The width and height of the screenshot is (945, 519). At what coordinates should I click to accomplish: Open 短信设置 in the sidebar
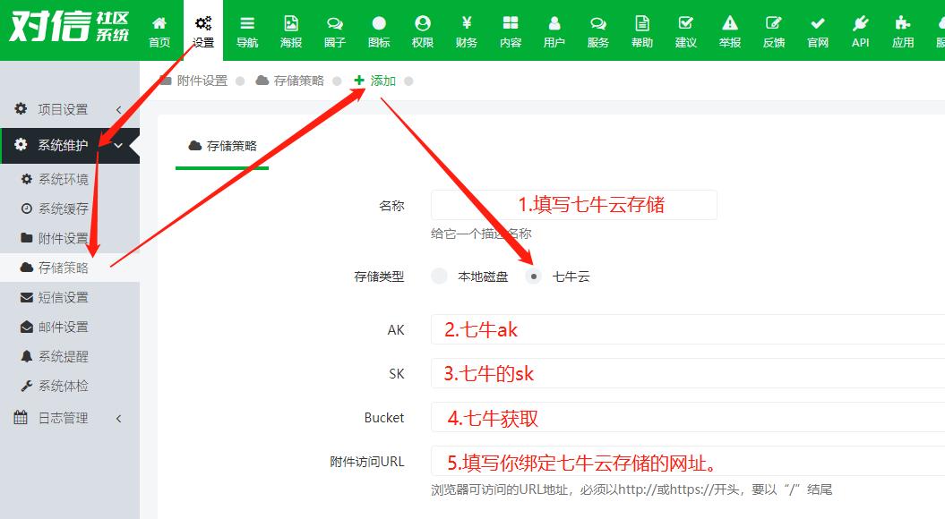click(64, 297)
